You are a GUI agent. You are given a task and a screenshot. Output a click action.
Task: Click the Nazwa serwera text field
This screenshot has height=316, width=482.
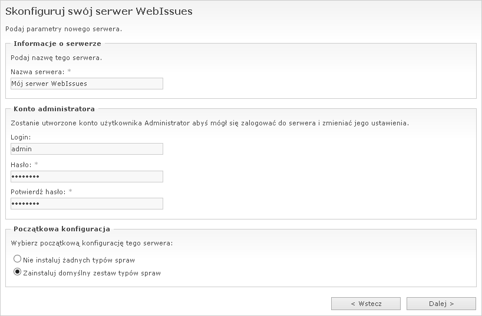pos(87,84)
